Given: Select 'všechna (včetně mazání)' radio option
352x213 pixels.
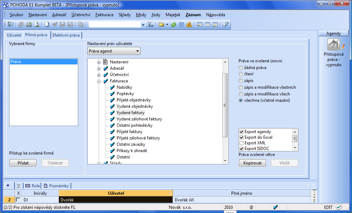Looking at the screenshot, I should [x=241, y=100].
